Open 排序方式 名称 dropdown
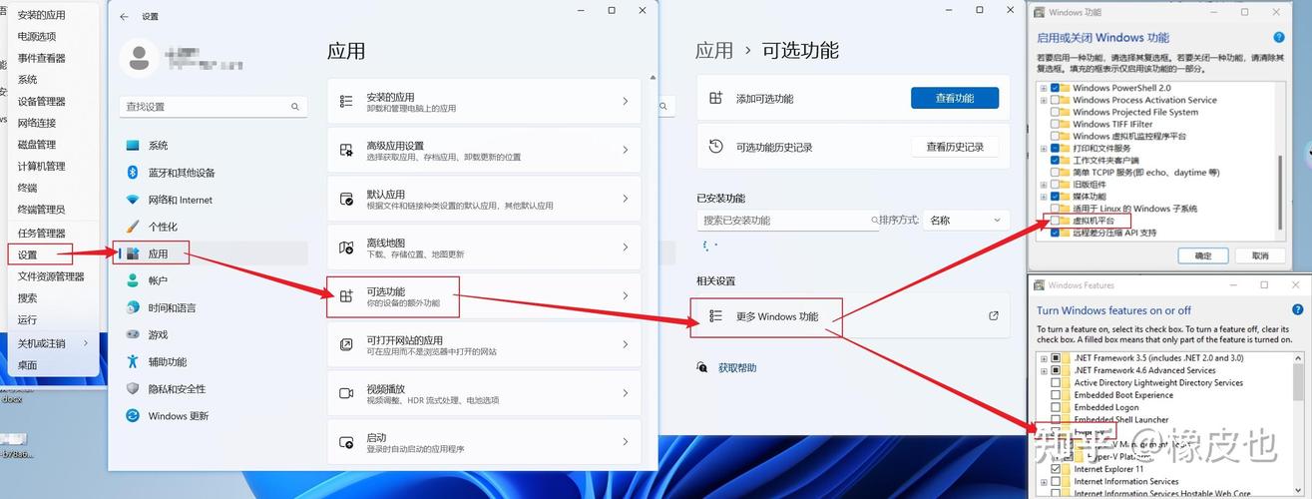The image size is (1312, 499). pyautogui.click(x=966, y=220)
